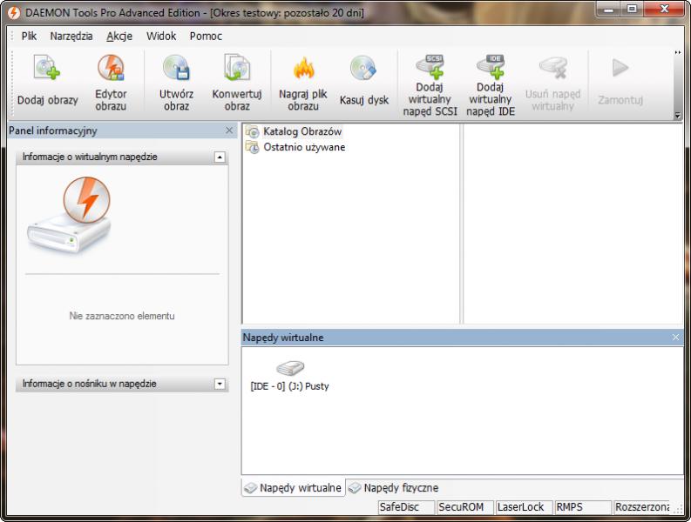The height and width of the screenshot is (522, 691).
Task: Click the Nie zaznaczono elementu text
Action: click(122, 316)
